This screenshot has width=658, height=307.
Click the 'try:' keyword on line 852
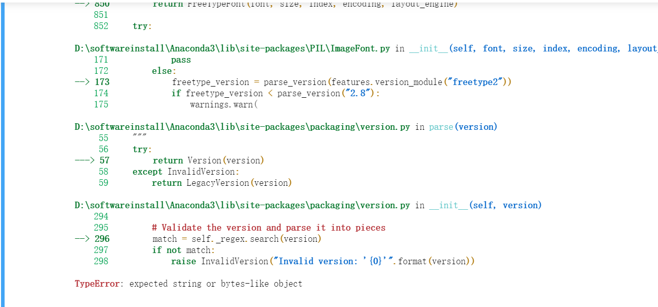coord(142,26)
